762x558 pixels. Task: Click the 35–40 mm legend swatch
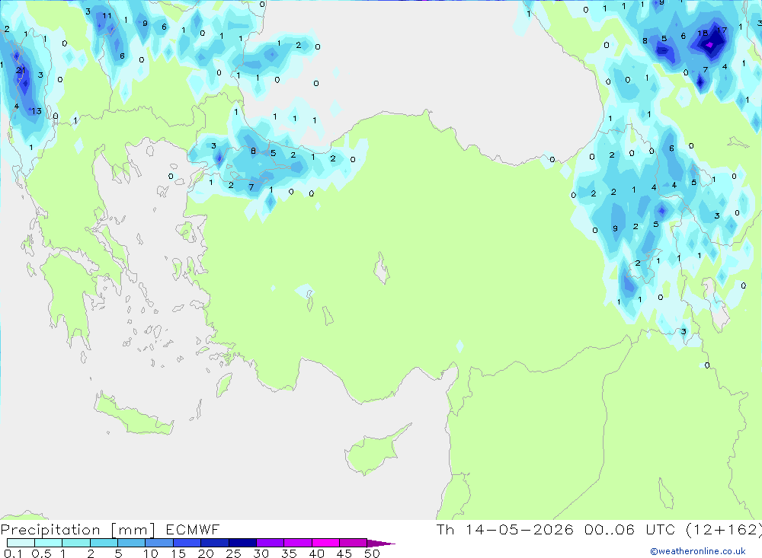[298, 543]
